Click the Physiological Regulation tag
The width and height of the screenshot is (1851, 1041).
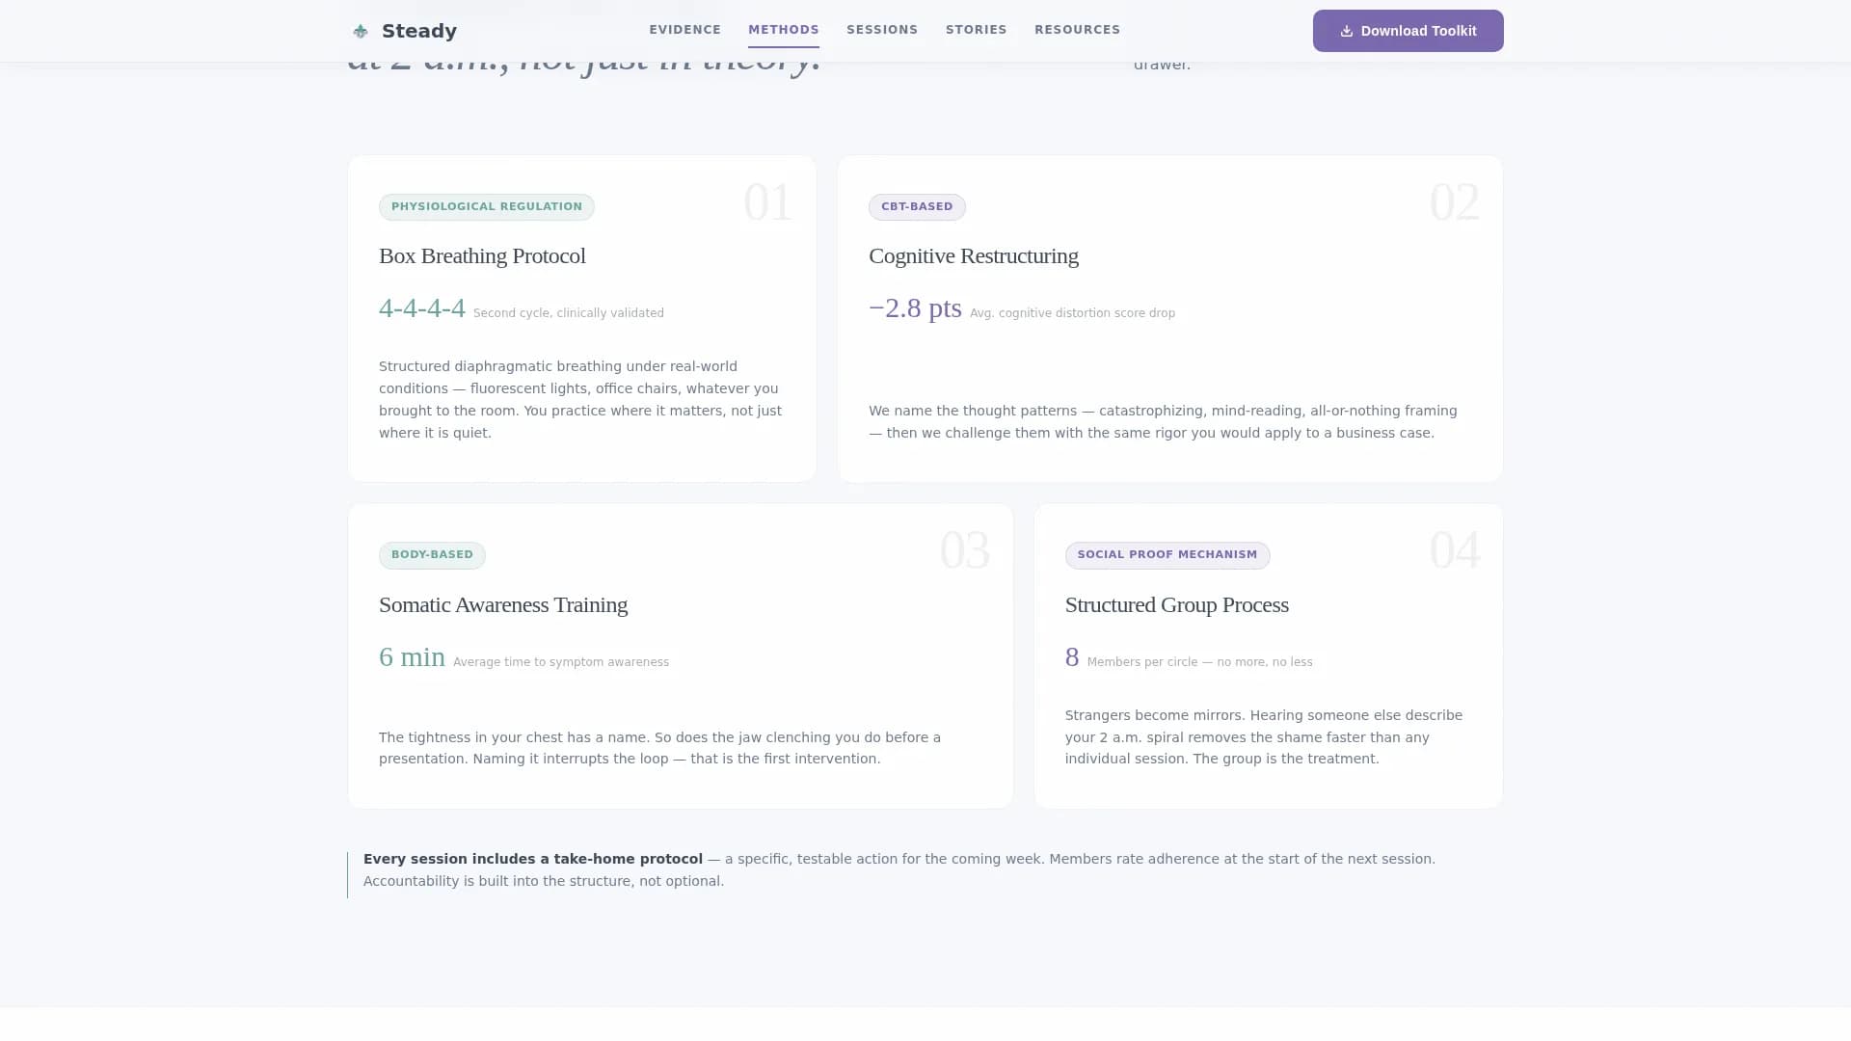[x=487, y=207]
